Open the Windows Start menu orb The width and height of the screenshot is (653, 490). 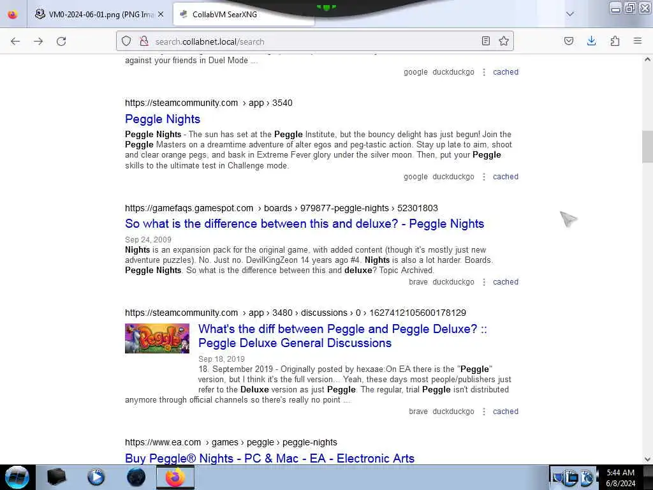click(x=17, y=477)
